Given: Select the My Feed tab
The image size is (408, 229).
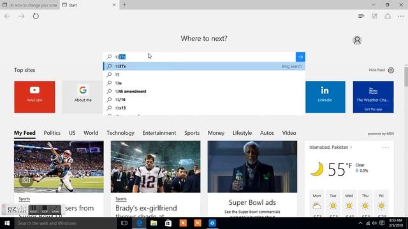Looking at the screenshot, I should point(25,133).
